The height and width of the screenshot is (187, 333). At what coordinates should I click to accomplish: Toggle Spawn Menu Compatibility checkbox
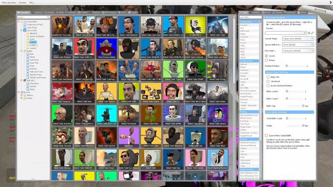266,136
